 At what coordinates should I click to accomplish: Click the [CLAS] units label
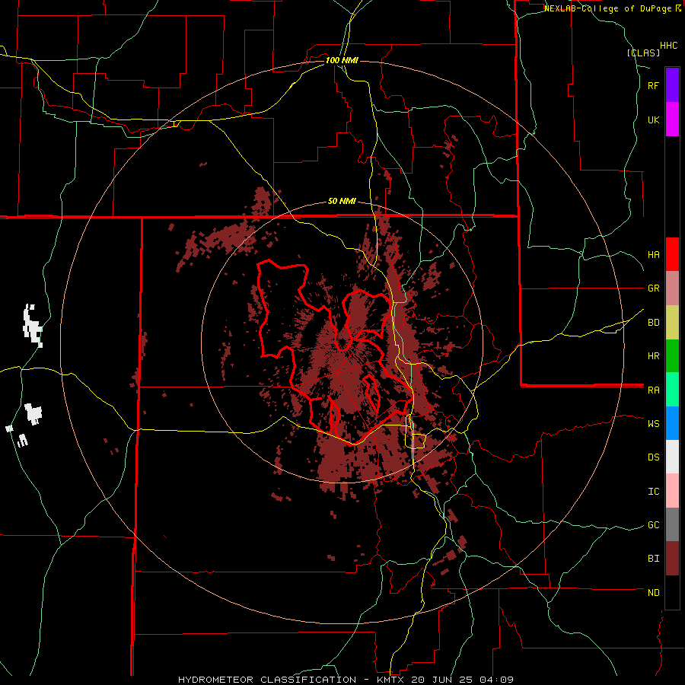[643, 53]
